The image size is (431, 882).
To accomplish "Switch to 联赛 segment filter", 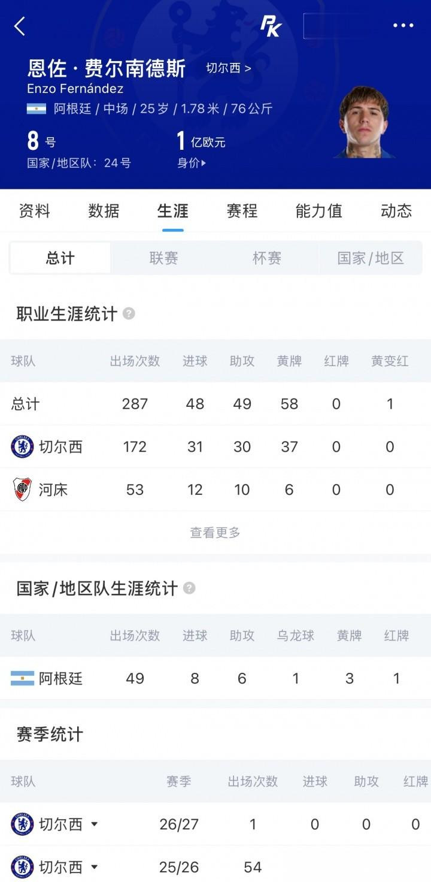I will point(163,258).
